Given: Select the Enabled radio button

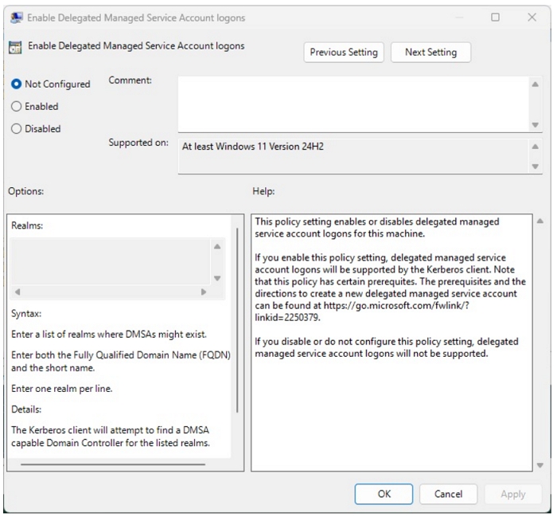Looking at the screenshot, I should coord(16,106).
